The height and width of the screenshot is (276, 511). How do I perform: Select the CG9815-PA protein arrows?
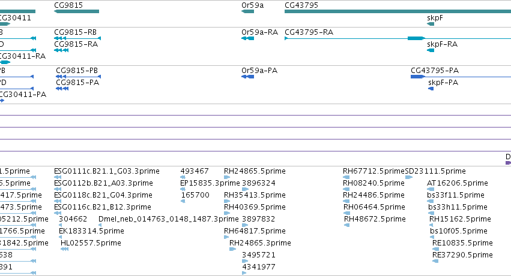pos(62,89)
